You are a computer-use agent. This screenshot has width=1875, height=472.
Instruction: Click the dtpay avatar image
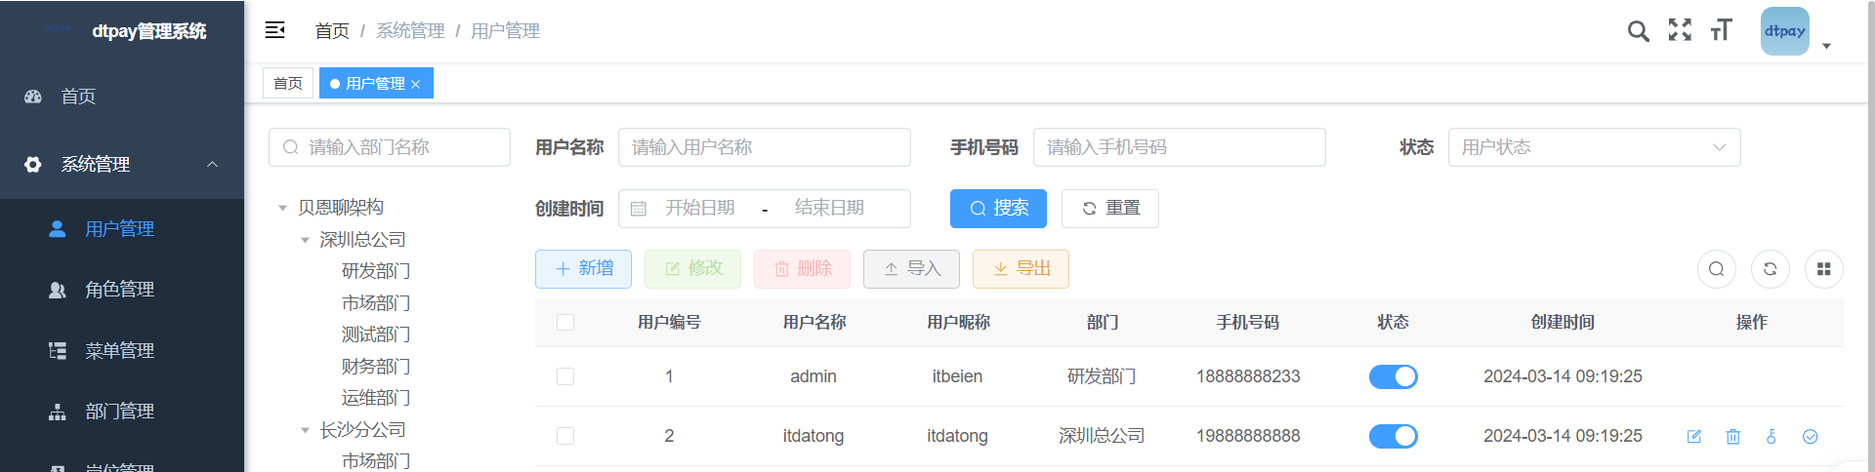click(1784, 31)
